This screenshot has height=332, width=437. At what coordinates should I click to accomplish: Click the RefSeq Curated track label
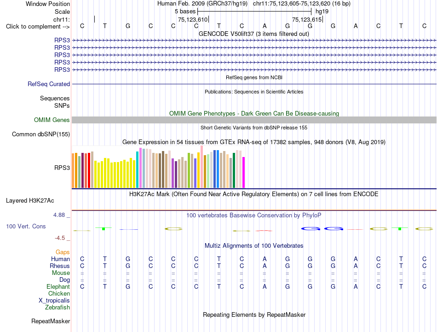point(49,84)
